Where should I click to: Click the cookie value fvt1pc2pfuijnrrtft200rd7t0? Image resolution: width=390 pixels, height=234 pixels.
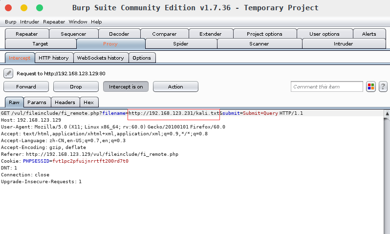click(90, 161)
